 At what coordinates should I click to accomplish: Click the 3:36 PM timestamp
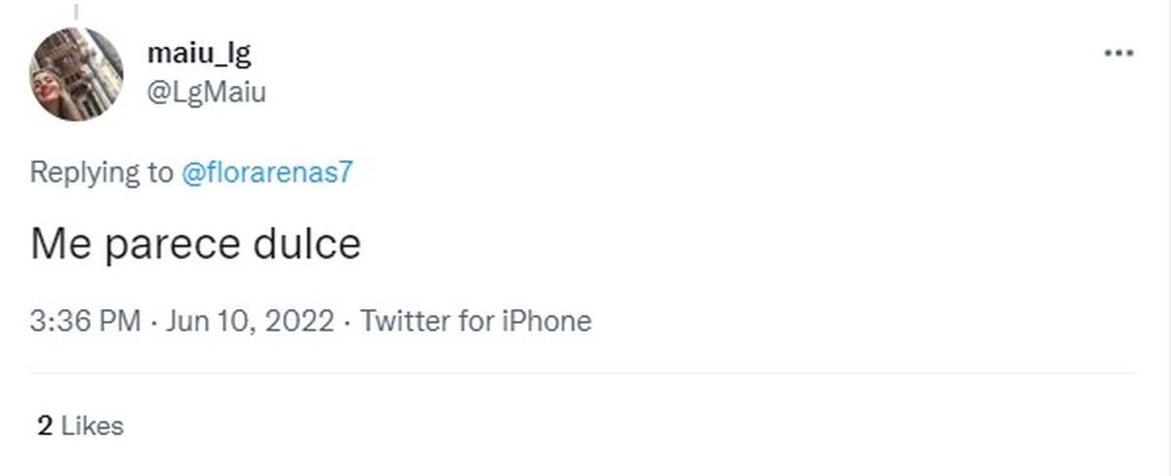[x=86, y=321]
